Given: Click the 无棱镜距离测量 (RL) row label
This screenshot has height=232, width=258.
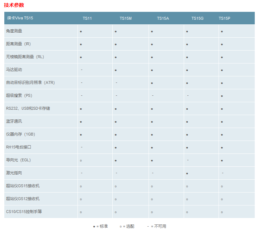Looking at the screenshot, I should click(x=25, y=57).
